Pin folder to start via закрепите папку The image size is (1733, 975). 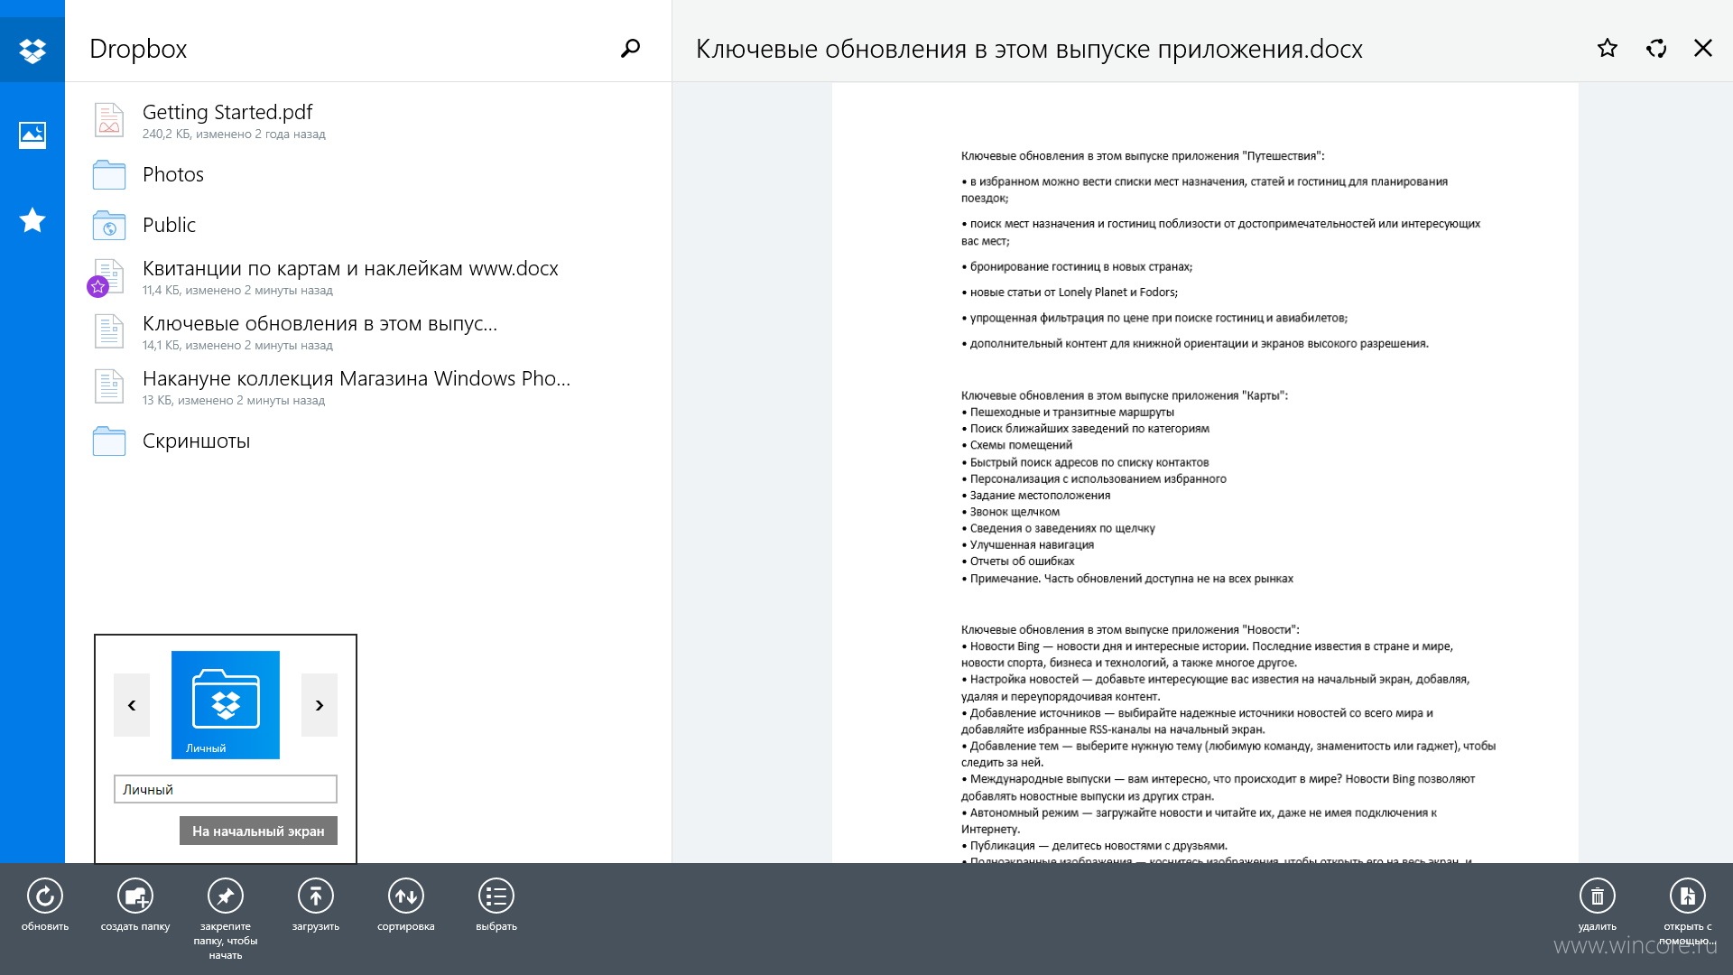pyautogui.click(x=226, y=896)
